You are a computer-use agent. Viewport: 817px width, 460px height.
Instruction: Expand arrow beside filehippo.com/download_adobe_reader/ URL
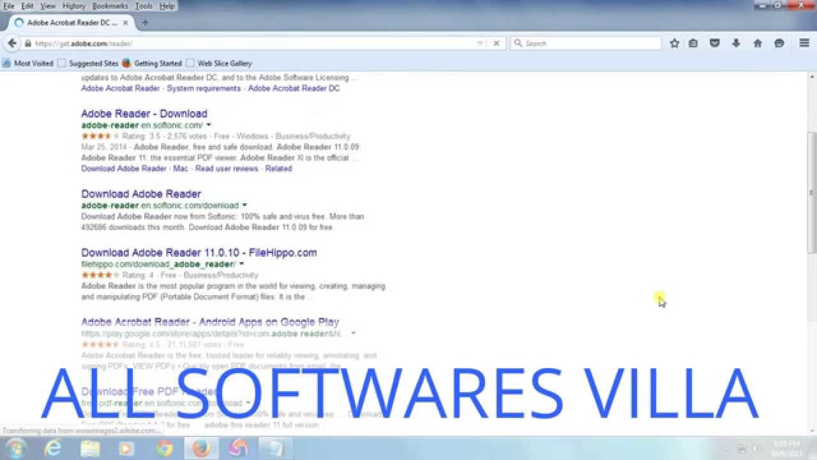(x=241, y=264)
